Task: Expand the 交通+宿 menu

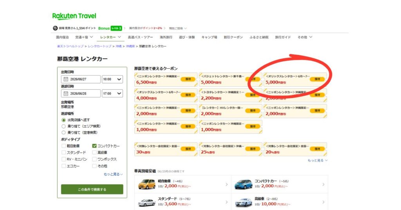Action: coord(84,37)
